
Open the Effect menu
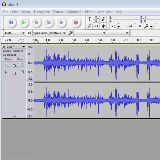click(90, 12)
